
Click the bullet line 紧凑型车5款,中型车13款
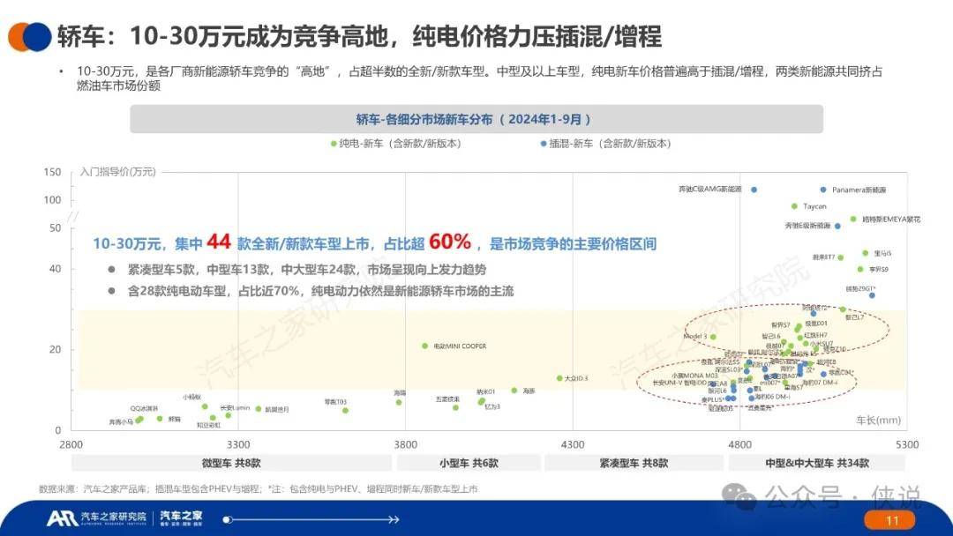[x=307, y=270]
